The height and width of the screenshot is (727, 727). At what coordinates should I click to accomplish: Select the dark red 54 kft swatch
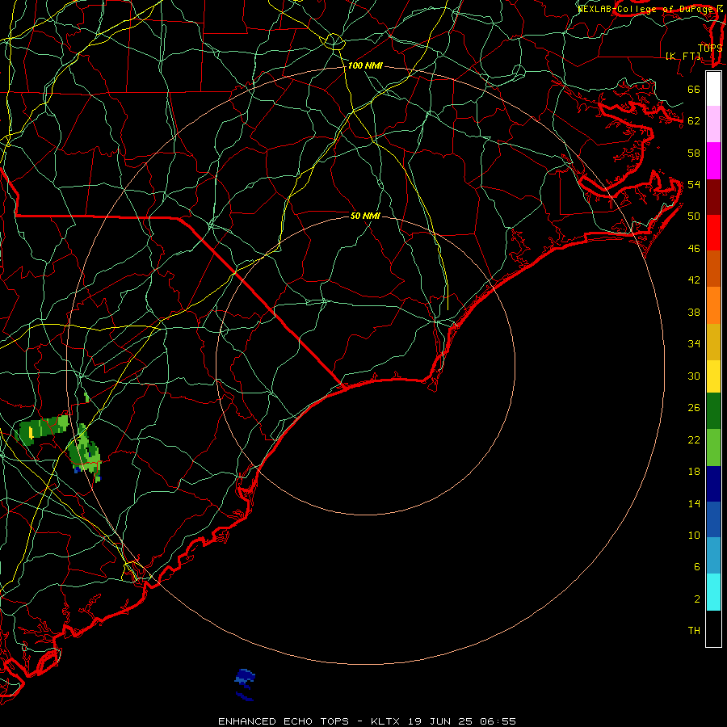tap(713, 197)
